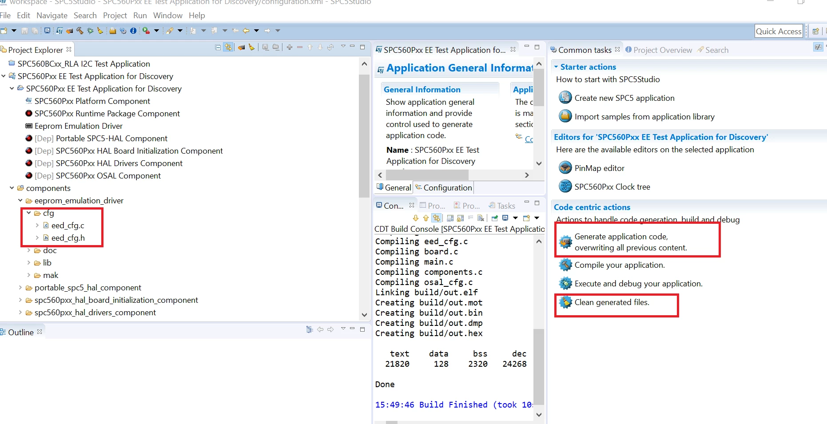The image size is (827, 424).
Task: Close the Project Explorer view tab
Action: pyautogui.click(x=69, y=49)
